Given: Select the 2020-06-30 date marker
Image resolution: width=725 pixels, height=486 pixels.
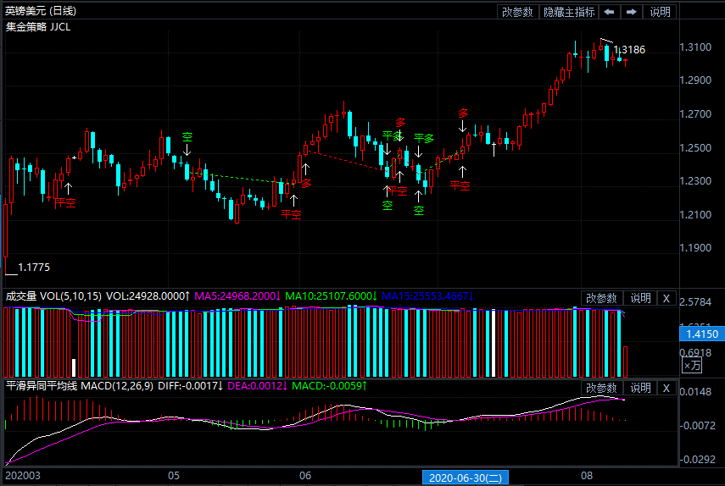Looking at the screenshot, I should pos(466,478).
